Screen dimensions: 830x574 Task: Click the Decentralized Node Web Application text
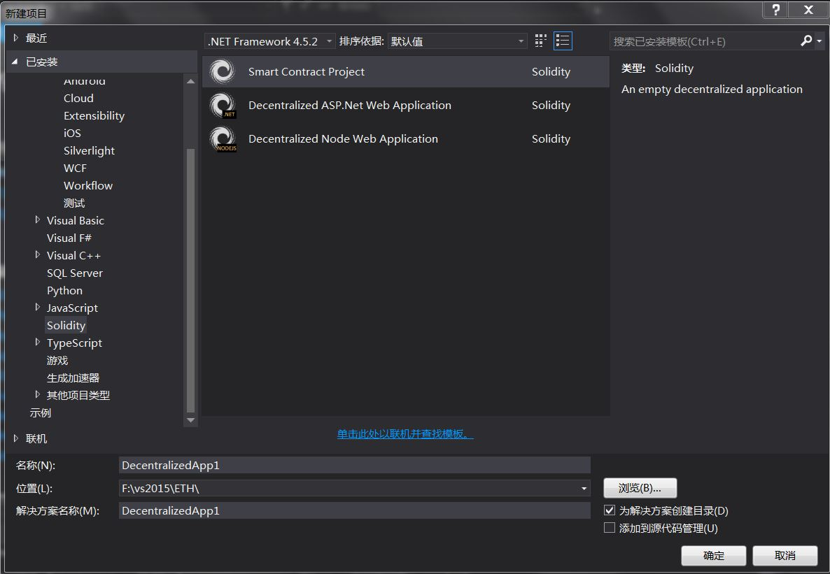tap(343, 138)
